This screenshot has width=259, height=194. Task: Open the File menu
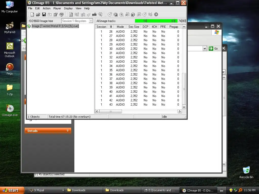pyautogui.click(x=30, y=8)
